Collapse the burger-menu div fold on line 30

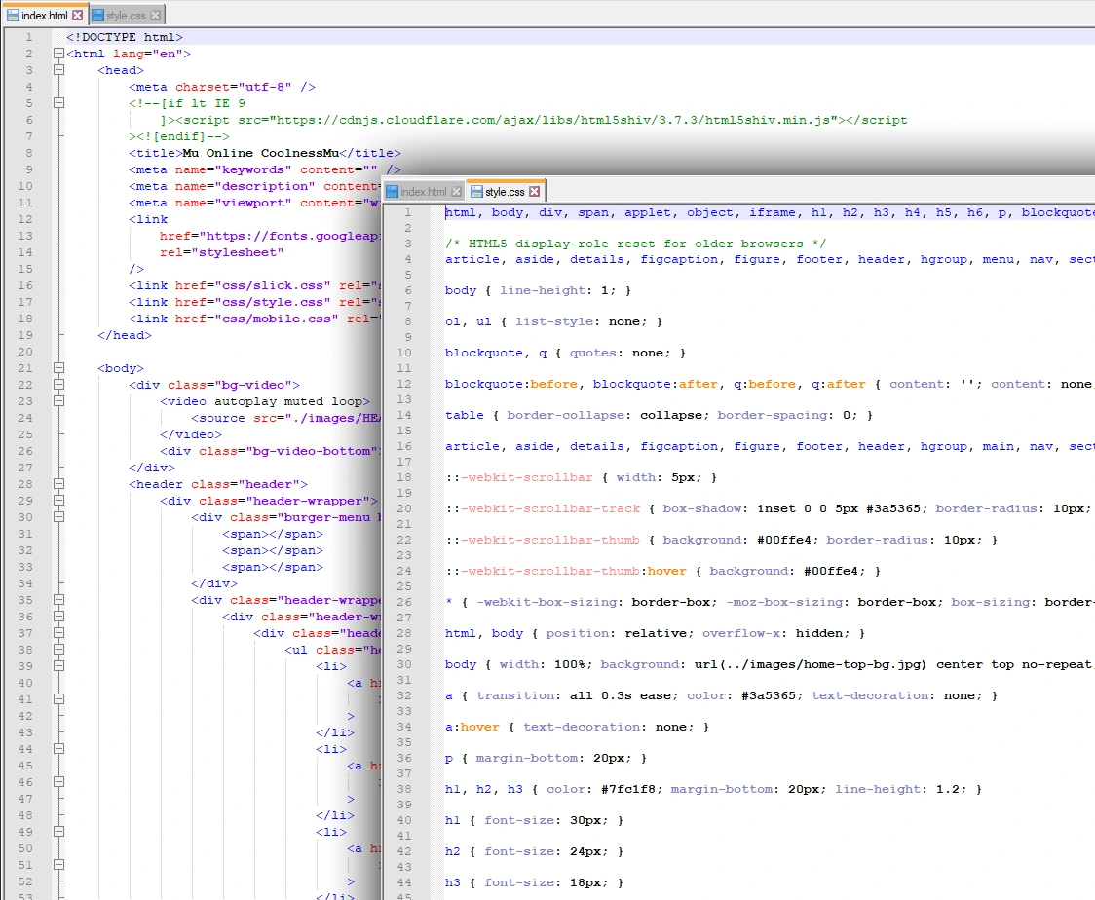click(58, 516)
